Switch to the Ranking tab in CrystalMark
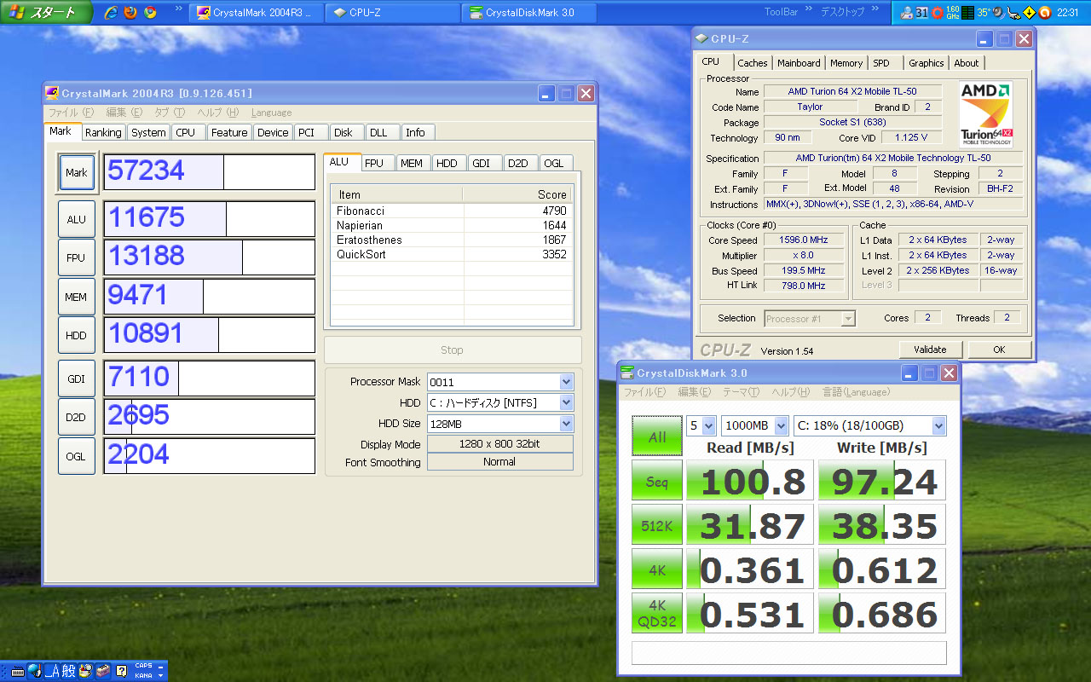The width and height of the screenshot is (1091, 682). [103, 132]
